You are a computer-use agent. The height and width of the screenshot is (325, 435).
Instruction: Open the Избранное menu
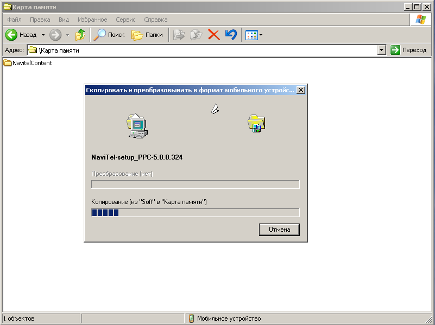tap(92, 20)
